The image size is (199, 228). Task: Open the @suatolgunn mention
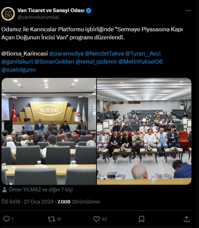18,70
